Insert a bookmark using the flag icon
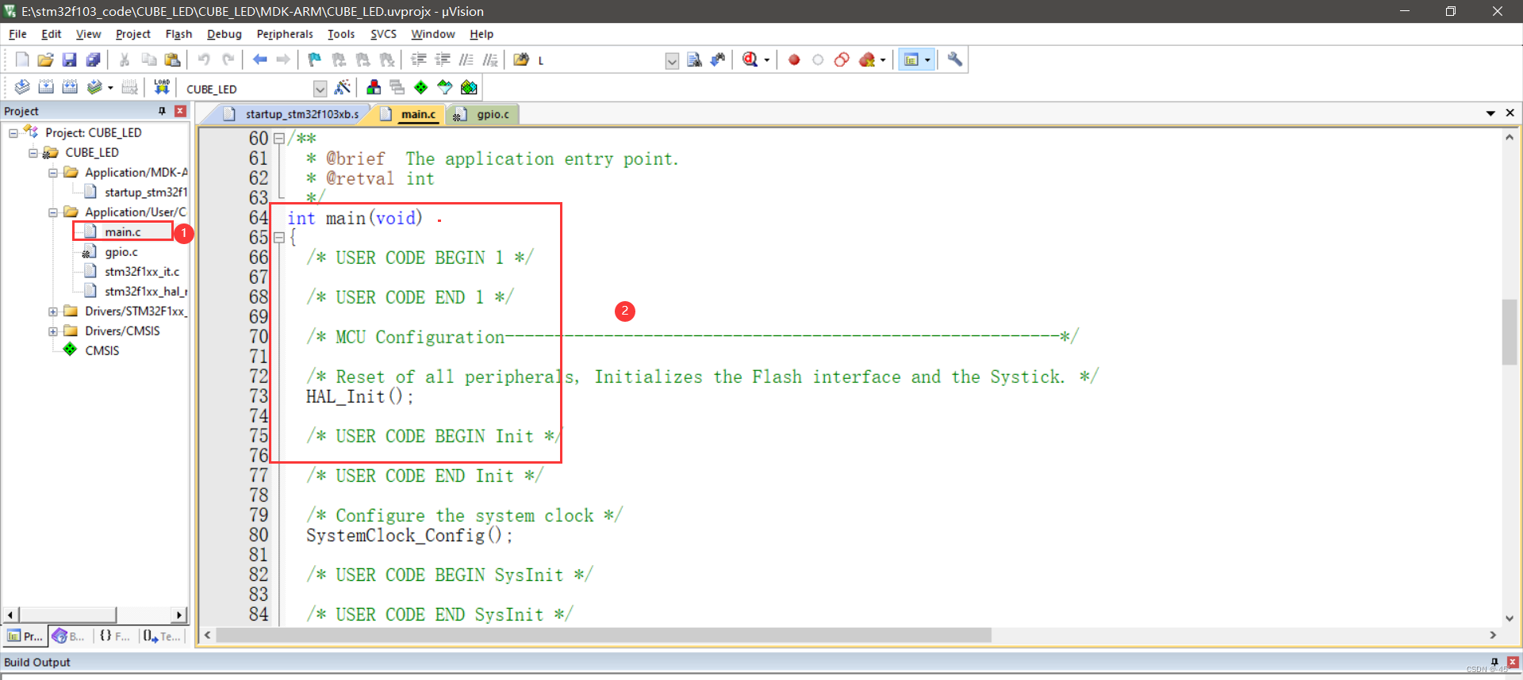1523x680 pixels. click(x=315, y=59)
